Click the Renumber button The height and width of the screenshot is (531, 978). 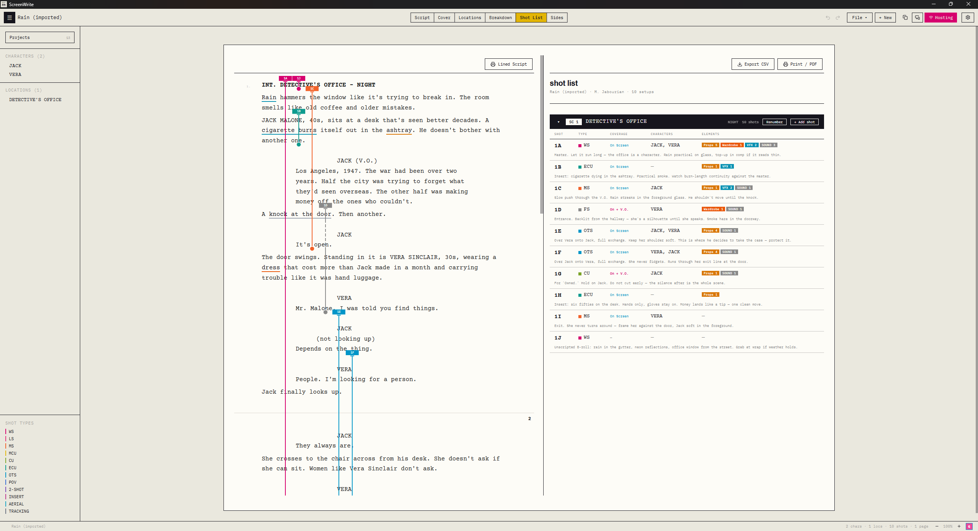coord(774,122)
